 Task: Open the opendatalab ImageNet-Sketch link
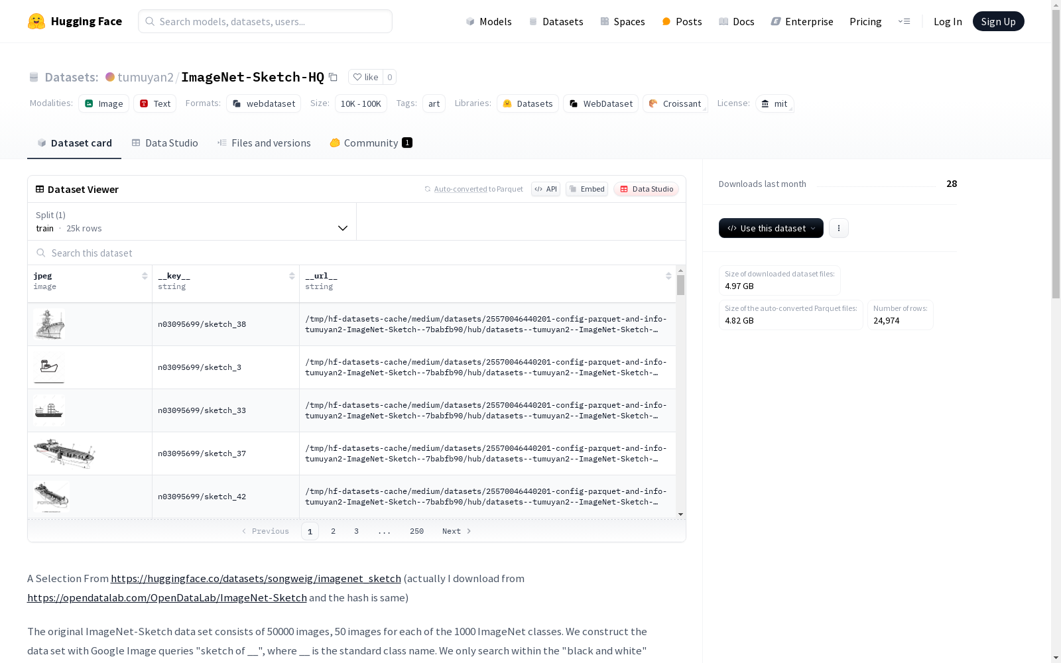pos(167,597)
